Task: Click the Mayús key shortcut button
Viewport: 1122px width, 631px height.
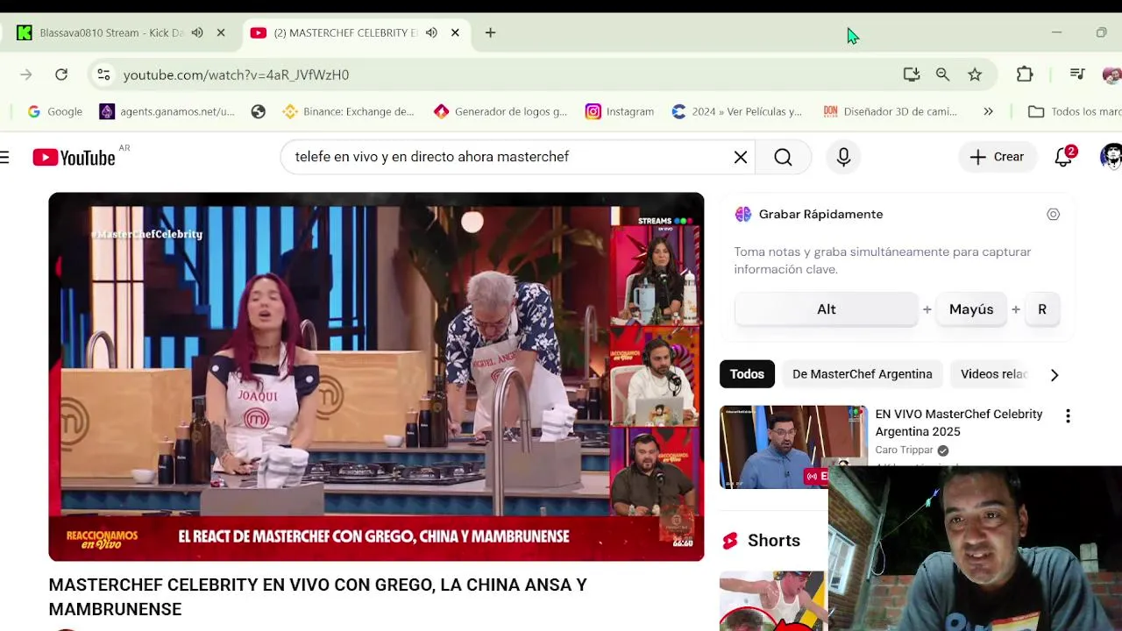Action: [971, 309]
